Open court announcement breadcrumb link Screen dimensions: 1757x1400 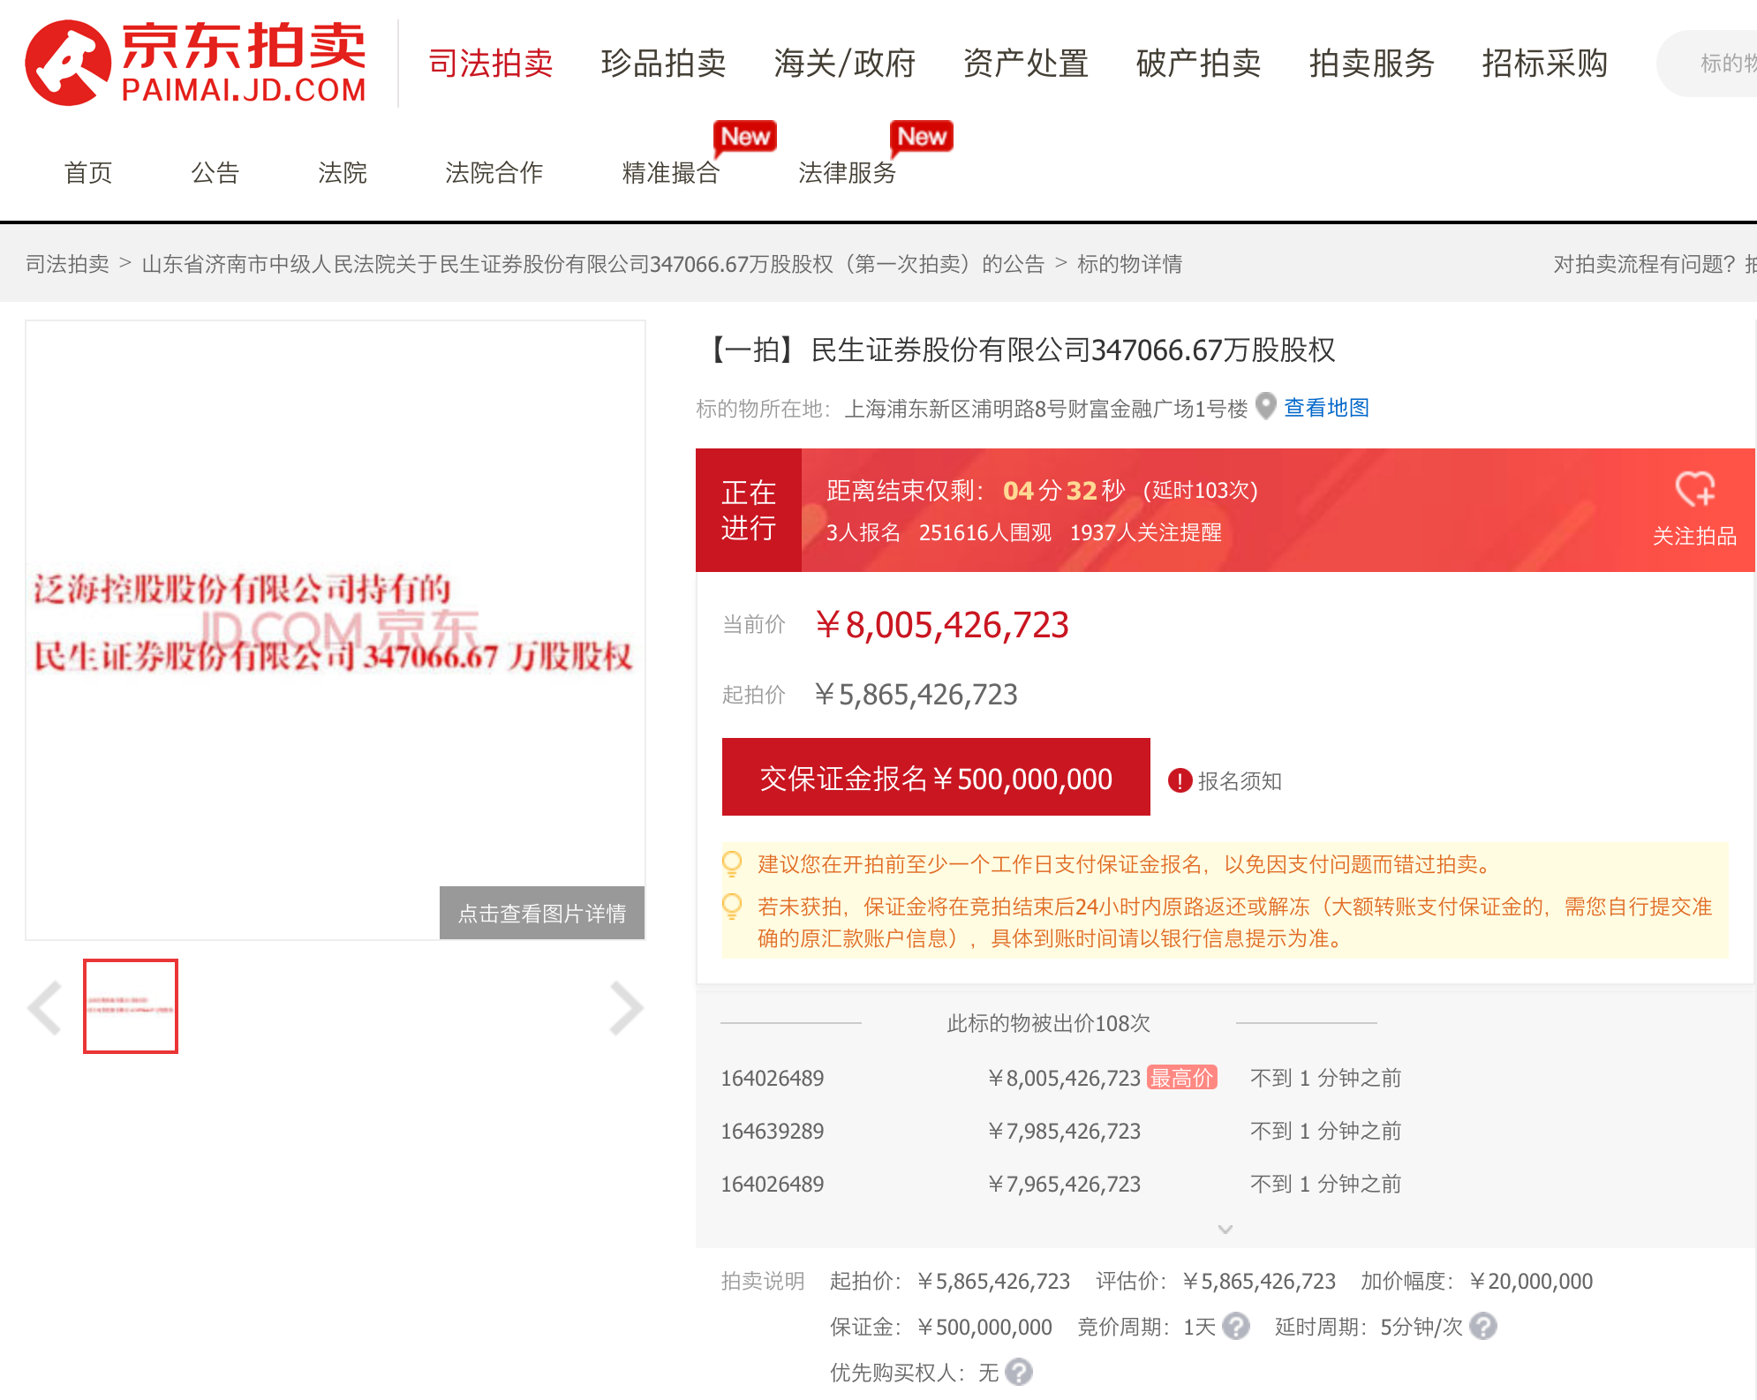pos(592,264)
